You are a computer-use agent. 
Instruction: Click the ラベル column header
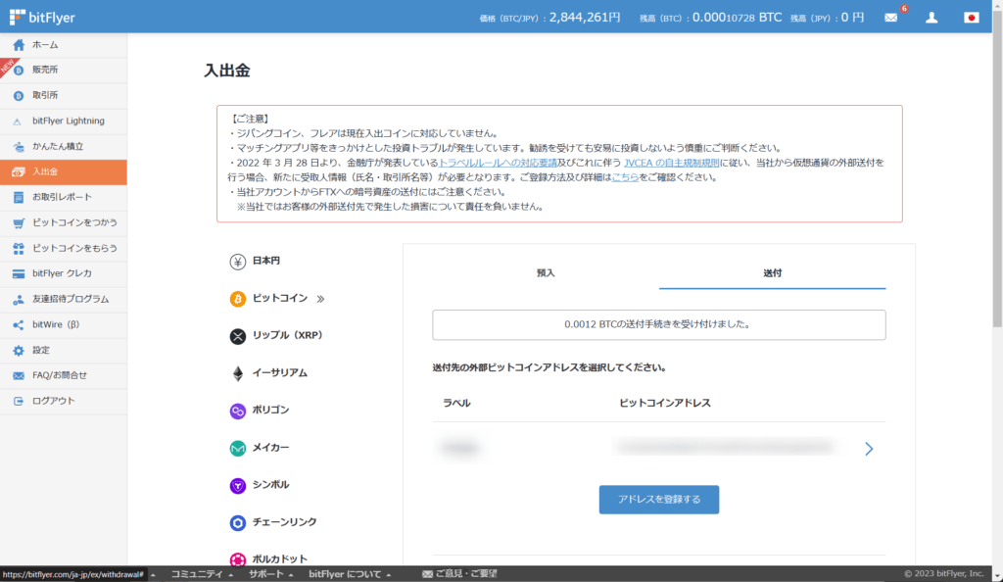(456, 403)
